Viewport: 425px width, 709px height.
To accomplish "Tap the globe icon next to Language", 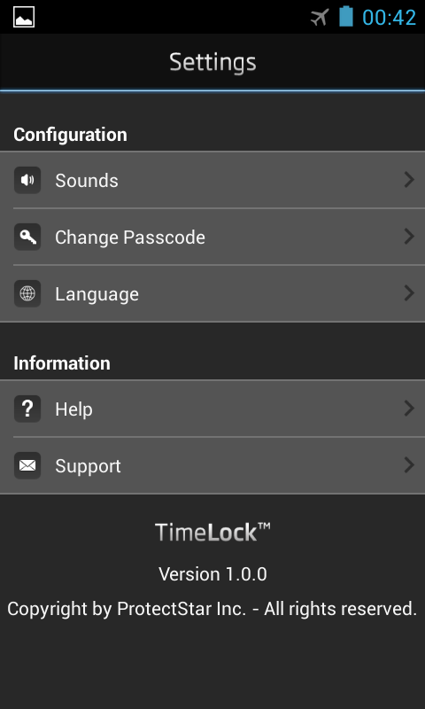I will [27, 293].
